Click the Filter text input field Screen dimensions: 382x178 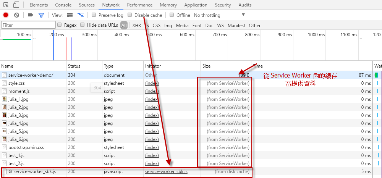pyautogui.click(x=28, y=25)
